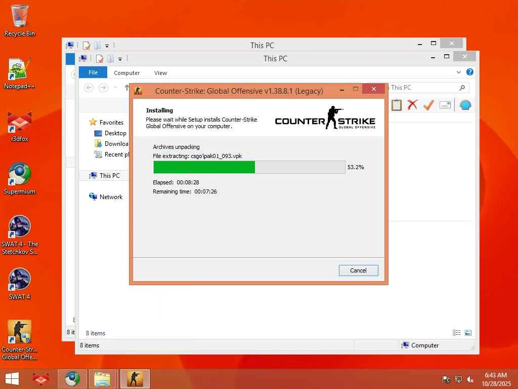The width and height of the screenshot is (518, 389).
Task: Open the File tab in front This PC window
Action: tap(93, 72)
